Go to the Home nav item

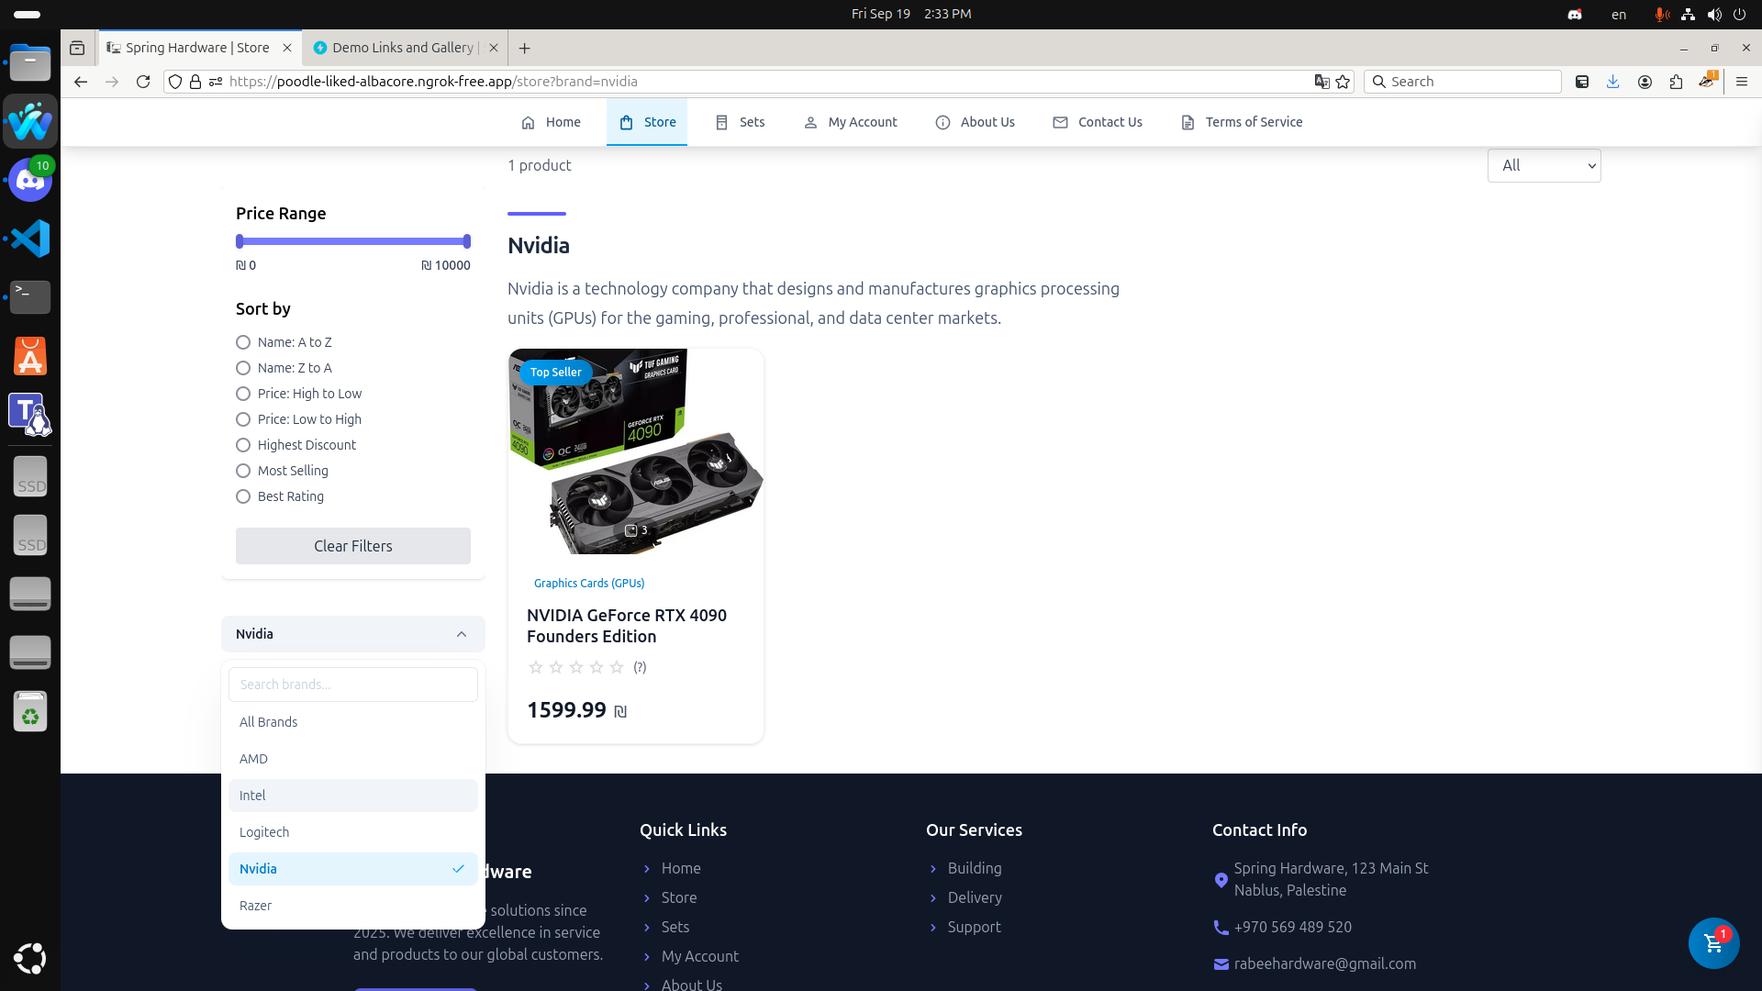pyautogui.click(x=551, y=122)
